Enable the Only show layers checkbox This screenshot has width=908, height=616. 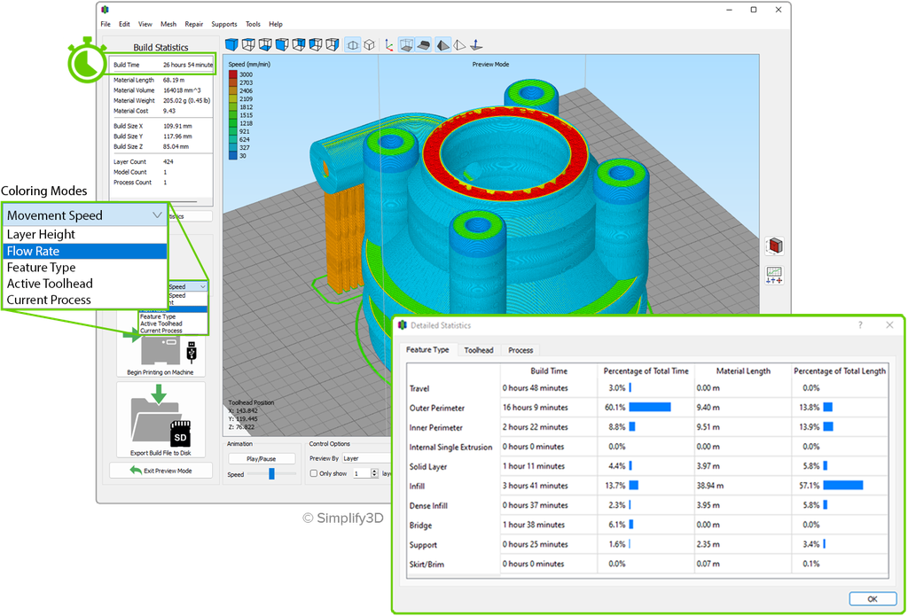(314, 473)
